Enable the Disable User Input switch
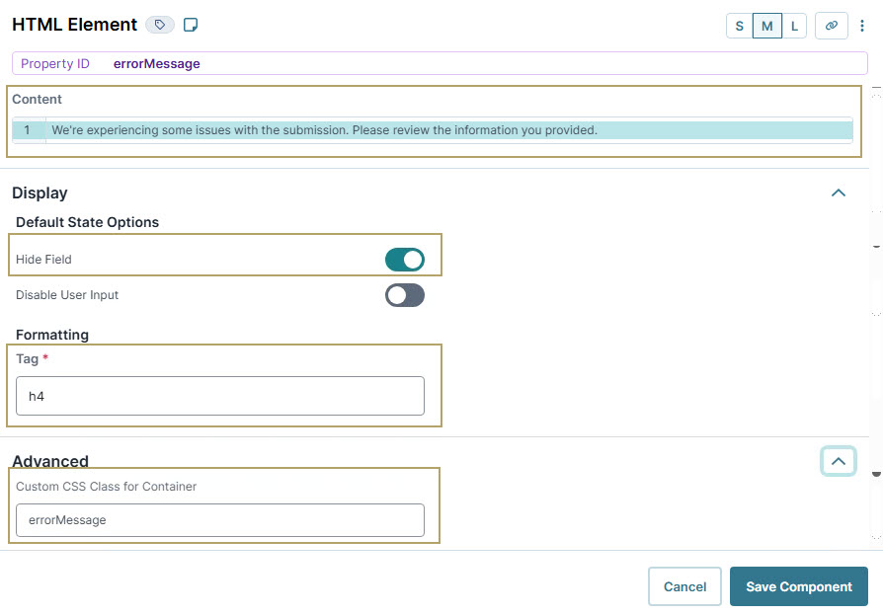Screen dimensions: 883x615 405,294
